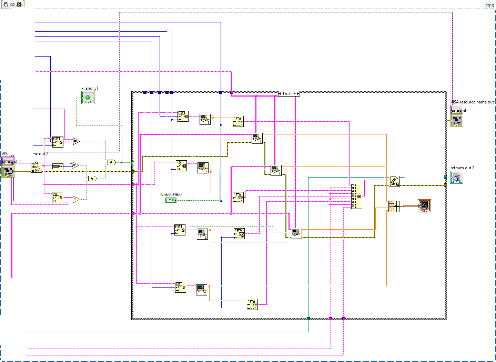The image size is (496, 362).
Task: Select the DBL Build Array node
Action: [394, 206]
